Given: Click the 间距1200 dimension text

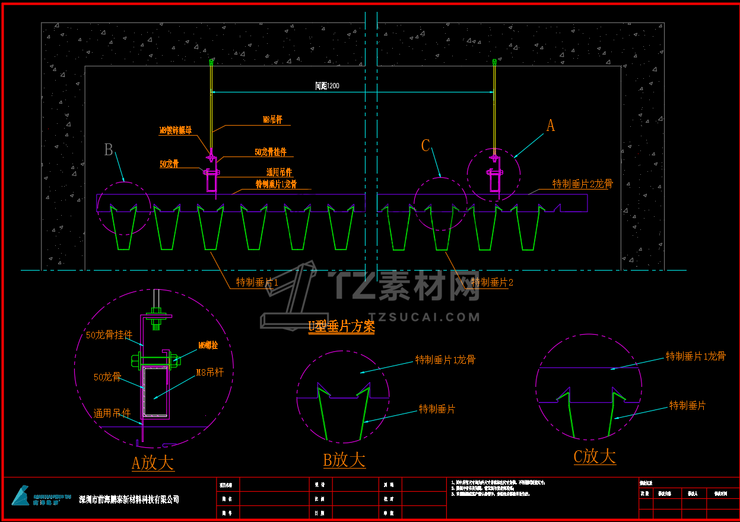Looking at the screenshot, I should coord(327,86).
